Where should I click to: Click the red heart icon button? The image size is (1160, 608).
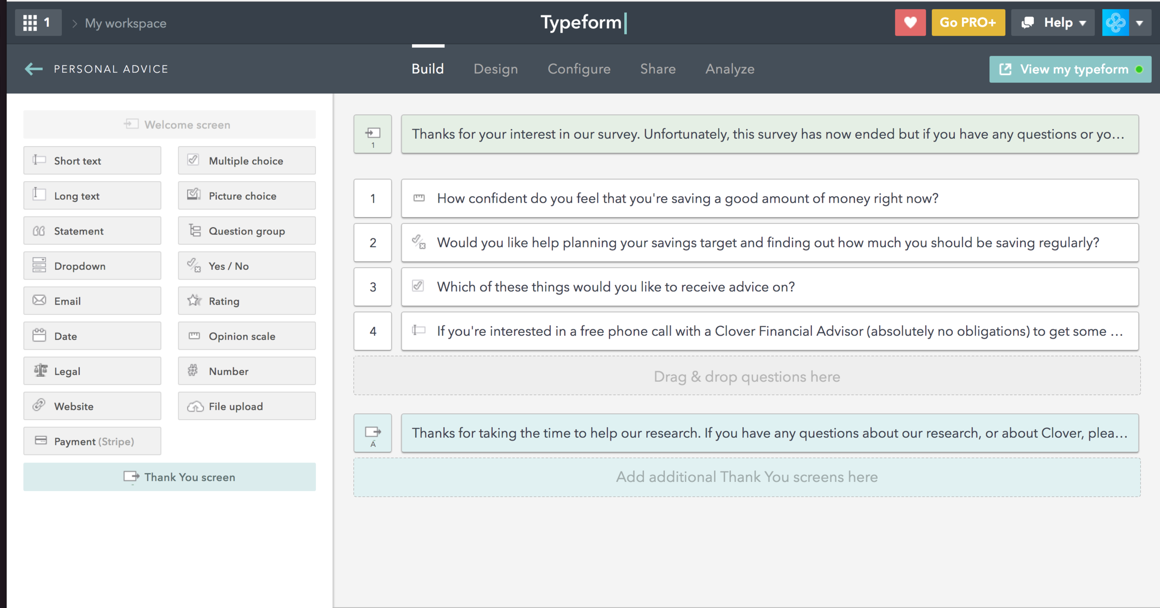[910, 22]
